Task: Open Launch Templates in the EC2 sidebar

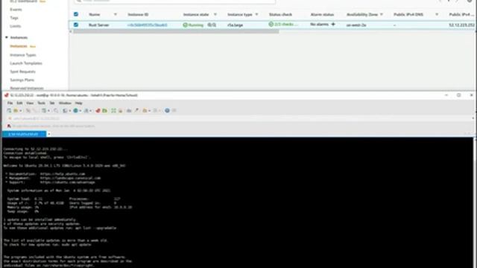Action: [x=26, y=63]
